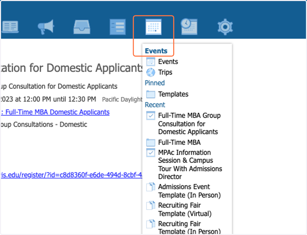307x235 pixels.
Task: Click the Full-Time MBA Domestic Applicants link
Action: click(55, 112)
